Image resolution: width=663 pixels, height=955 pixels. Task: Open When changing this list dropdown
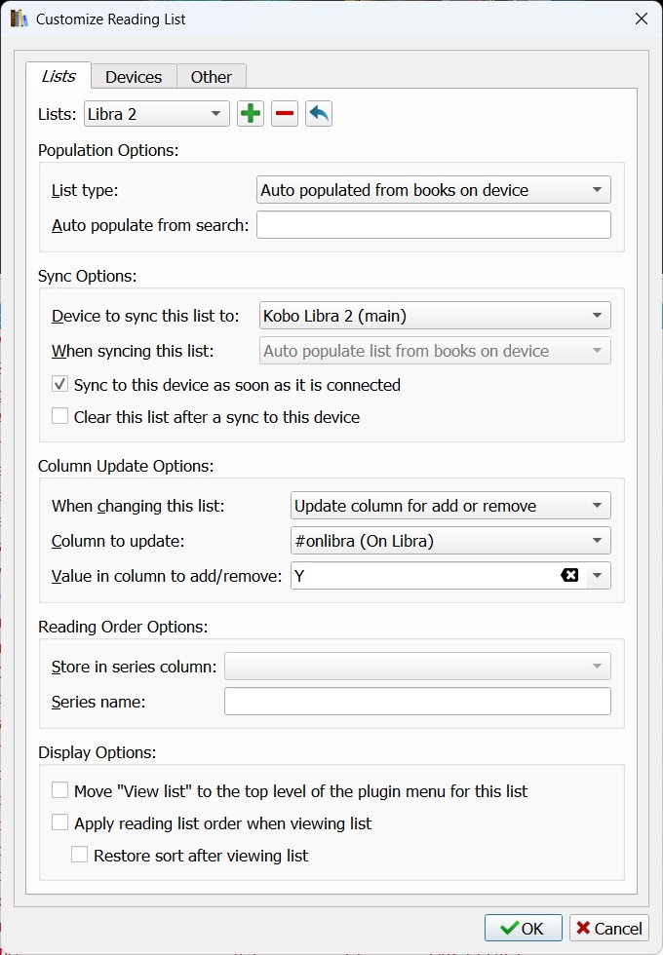tap(450, 506)
